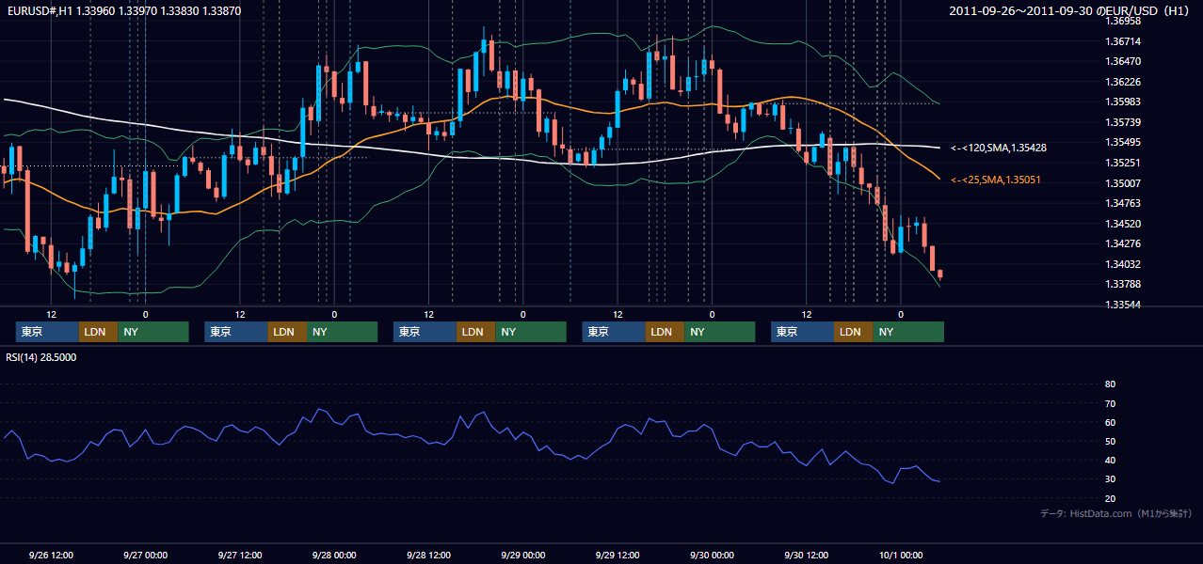Image resolution: width=1203 pixels, height=564 pixels.
Task: Click RSI scale level 70
Action: tap(1110, 403)
